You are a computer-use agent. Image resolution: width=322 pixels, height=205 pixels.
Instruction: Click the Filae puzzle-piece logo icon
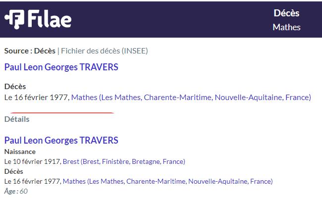pos(14,19)
